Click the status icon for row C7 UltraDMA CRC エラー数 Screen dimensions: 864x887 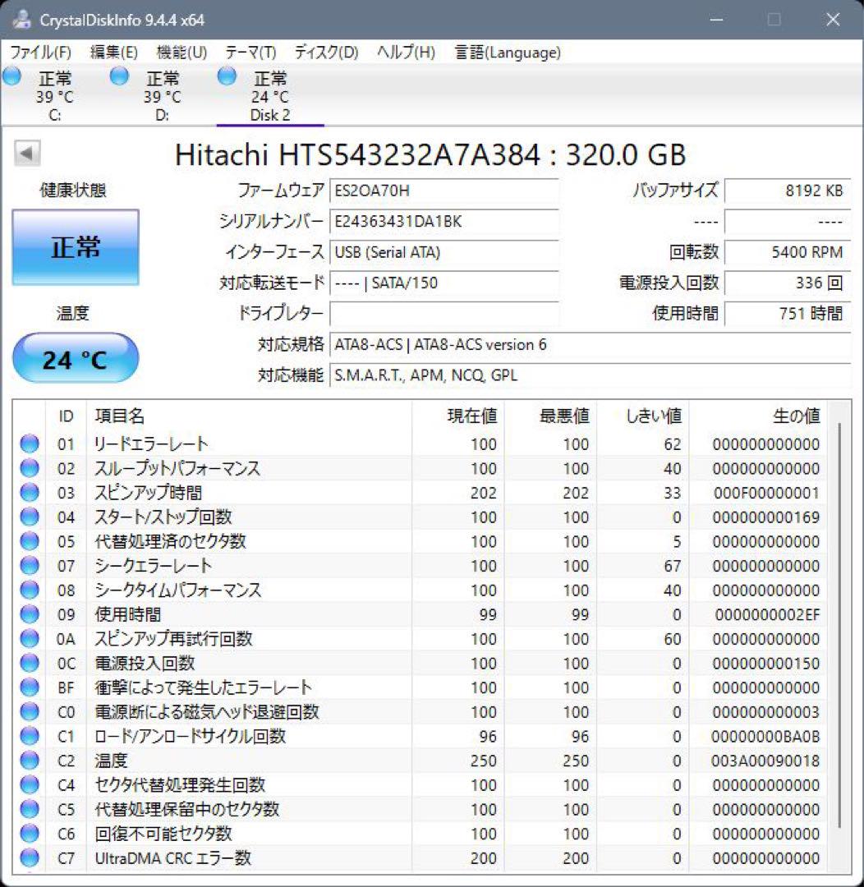(30, 857)
